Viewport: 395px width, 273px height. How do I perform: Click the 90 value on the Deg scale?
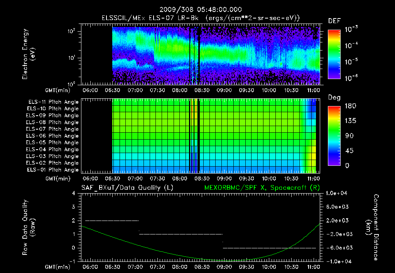point(349,136)
